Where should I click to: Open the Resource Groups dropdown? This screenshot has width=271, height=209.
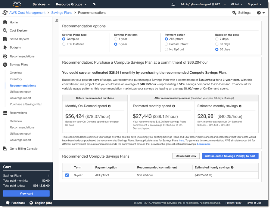tap(71, 4)
